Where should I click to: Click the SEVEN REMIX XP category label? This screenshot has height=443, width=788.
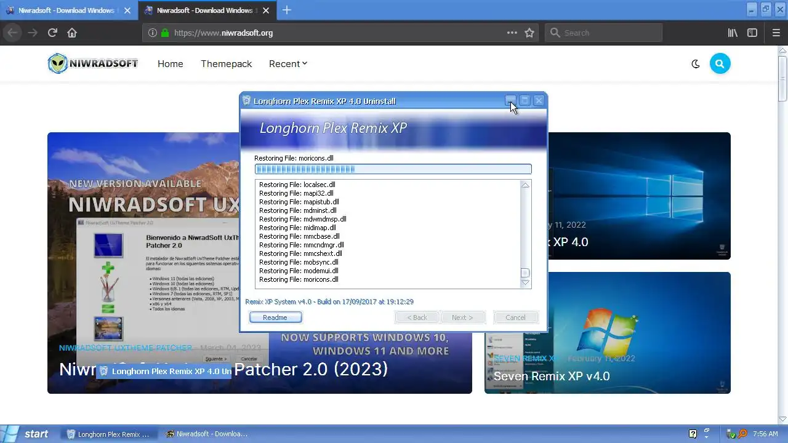pyautogui.click(x=526, y=358)
